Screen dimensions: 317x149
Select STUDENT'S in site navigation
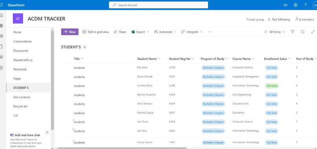click(x=28, y=88)
